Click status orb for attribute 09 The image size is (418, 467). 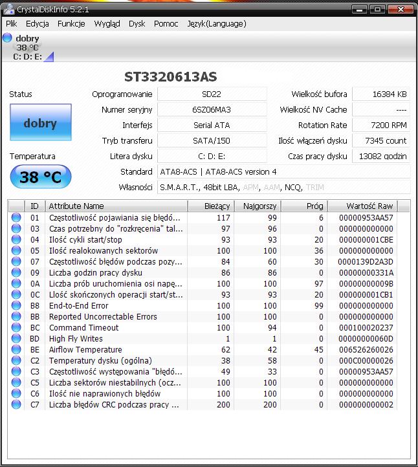[16, 272]
